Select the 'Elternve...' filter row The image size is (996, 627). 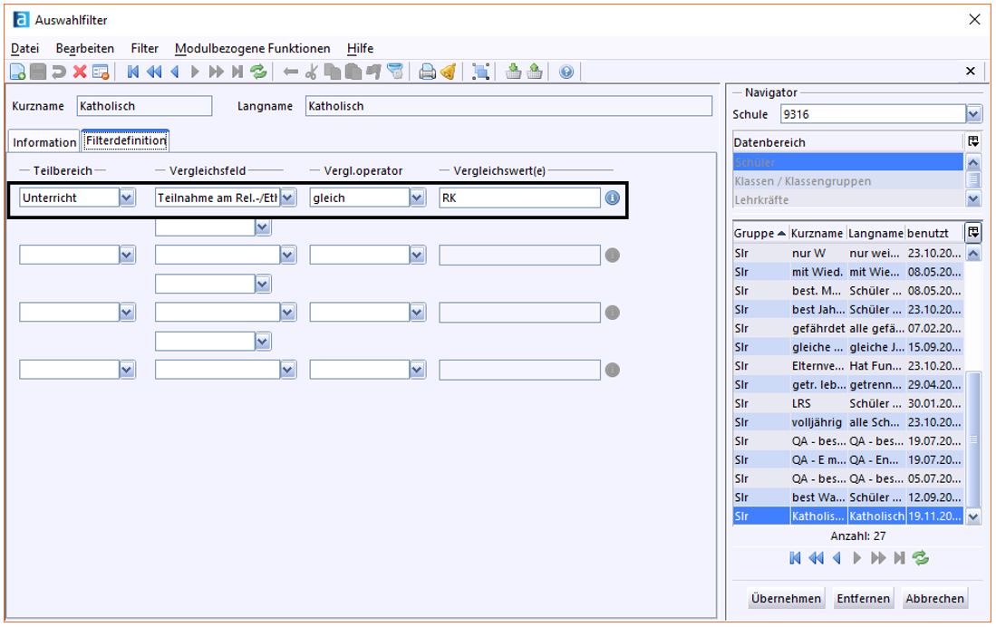(848, 365)
